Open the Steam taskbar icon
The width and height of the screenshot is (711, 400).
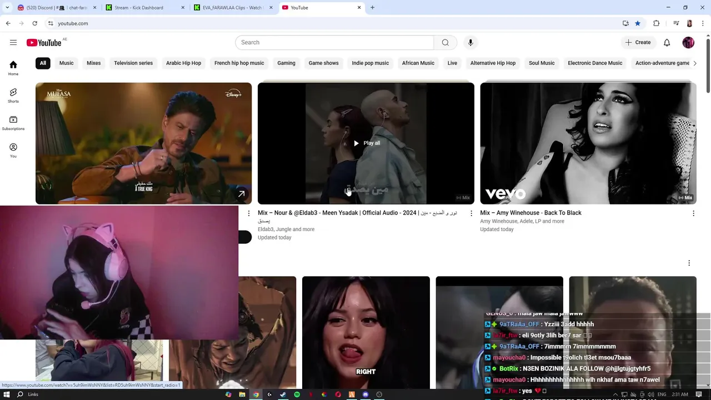coord(283,394)
